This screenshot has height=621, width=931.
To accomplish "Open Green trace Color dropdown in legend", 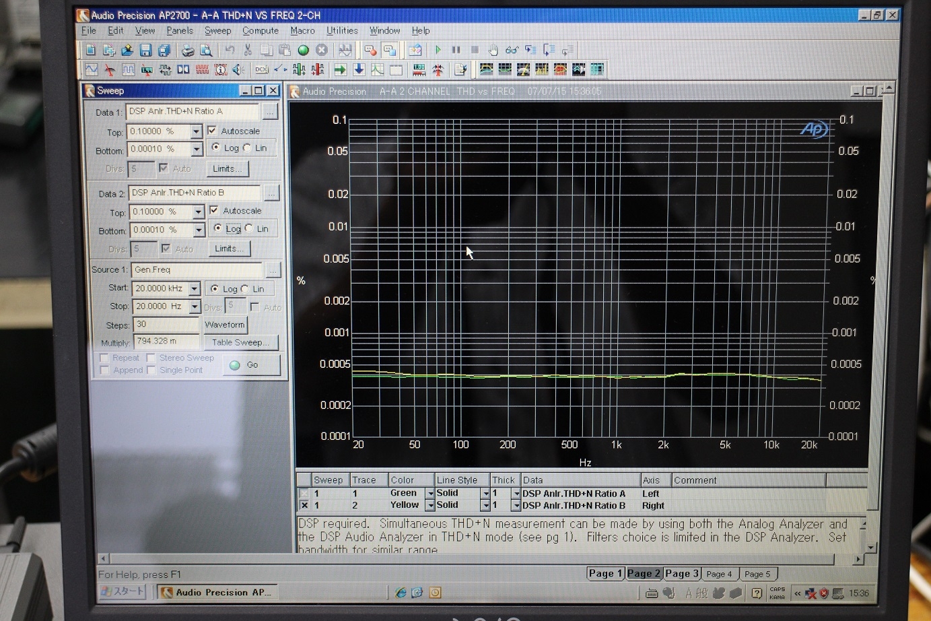I will tap(430, 493).
